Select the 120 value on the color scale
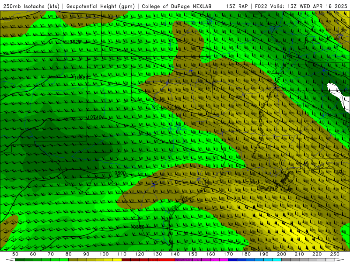The width and height of the screenshot is (350, 262). click(x=140, y=254)
